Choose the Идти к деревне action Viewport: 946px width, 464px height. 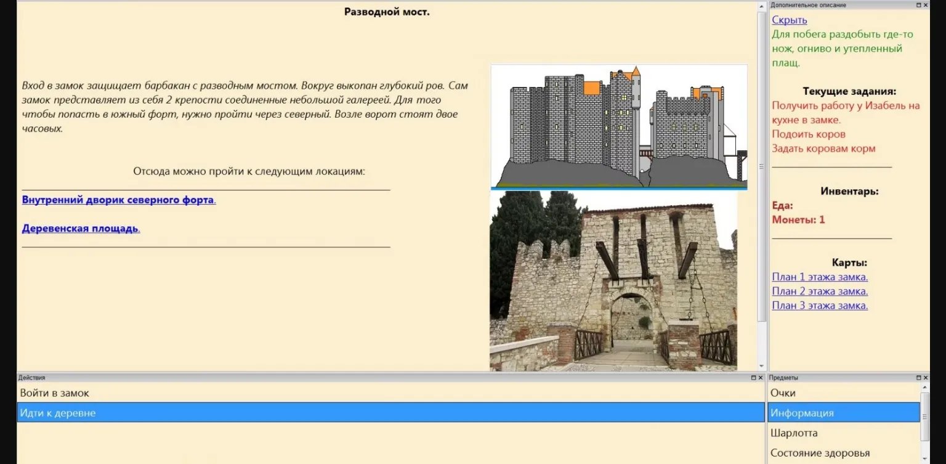pos(58,413)
